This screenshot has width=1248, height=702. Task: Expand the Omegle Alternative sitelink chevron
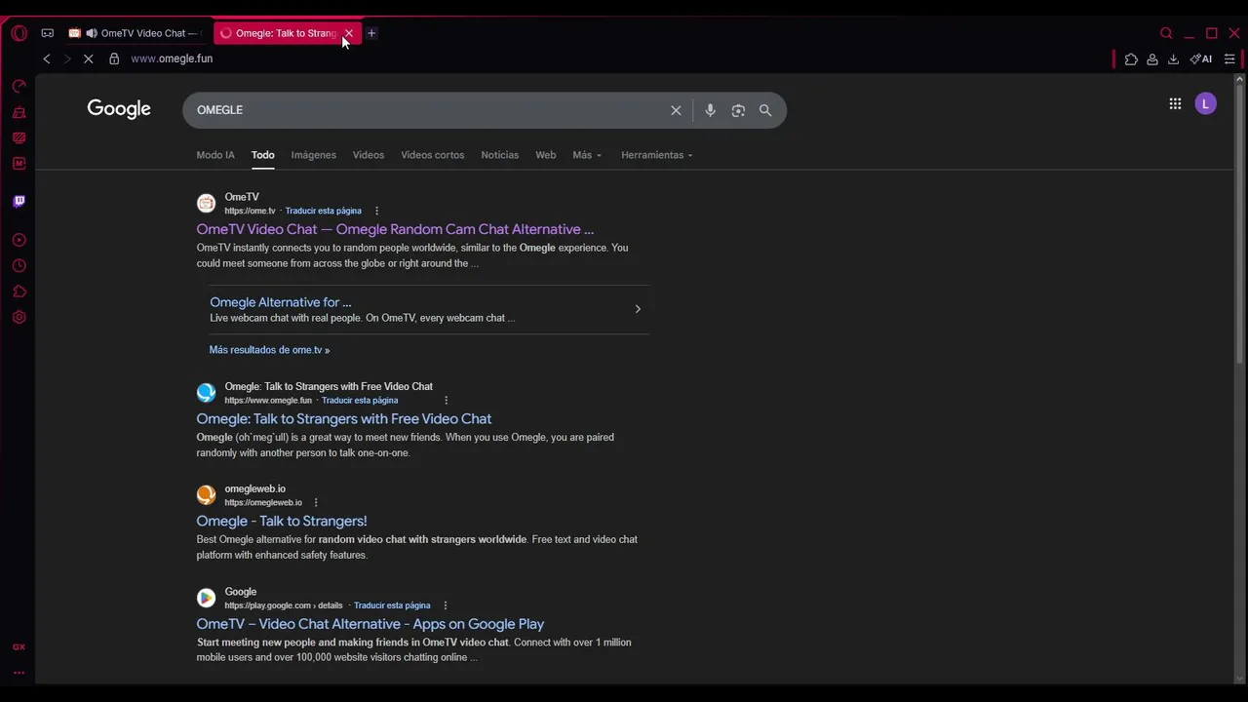pos(638,309)
